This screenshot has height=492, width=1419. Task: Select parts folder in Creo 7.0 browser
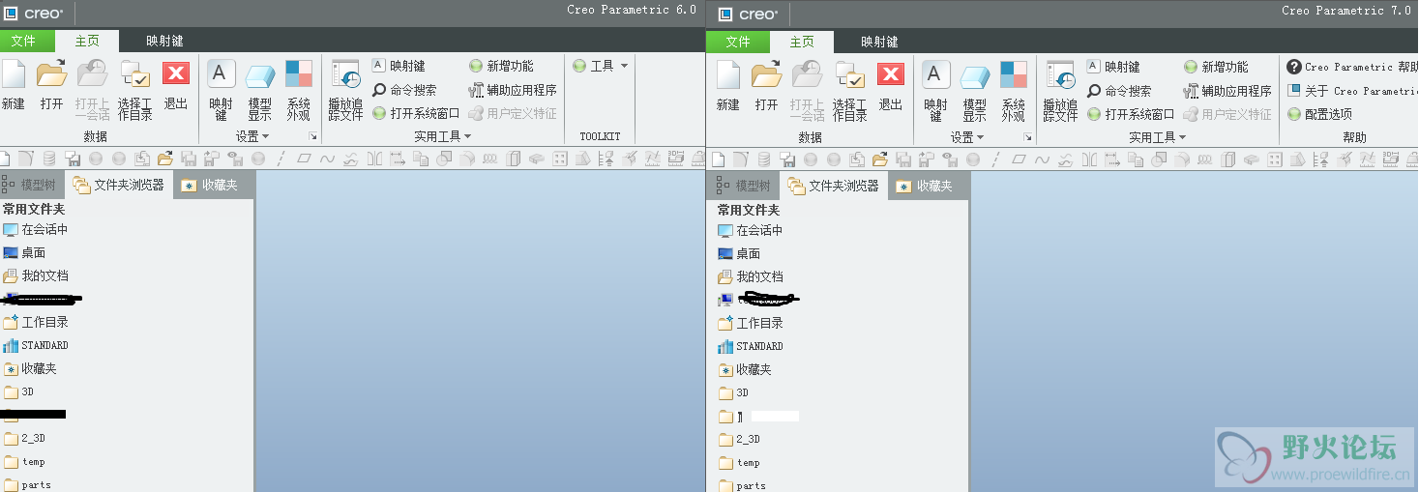tap(742, 485)
